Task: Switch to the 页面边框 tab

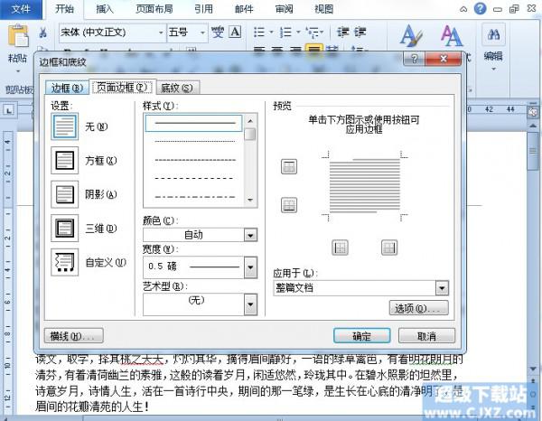Action: click(122, 87)
